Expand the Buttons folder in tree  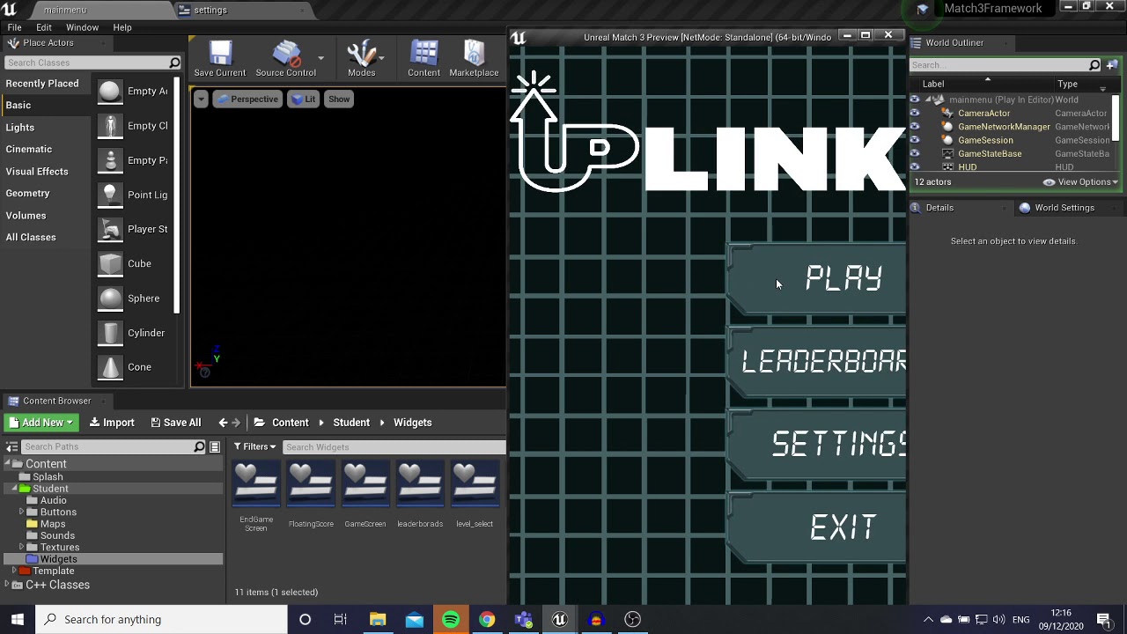21,512
